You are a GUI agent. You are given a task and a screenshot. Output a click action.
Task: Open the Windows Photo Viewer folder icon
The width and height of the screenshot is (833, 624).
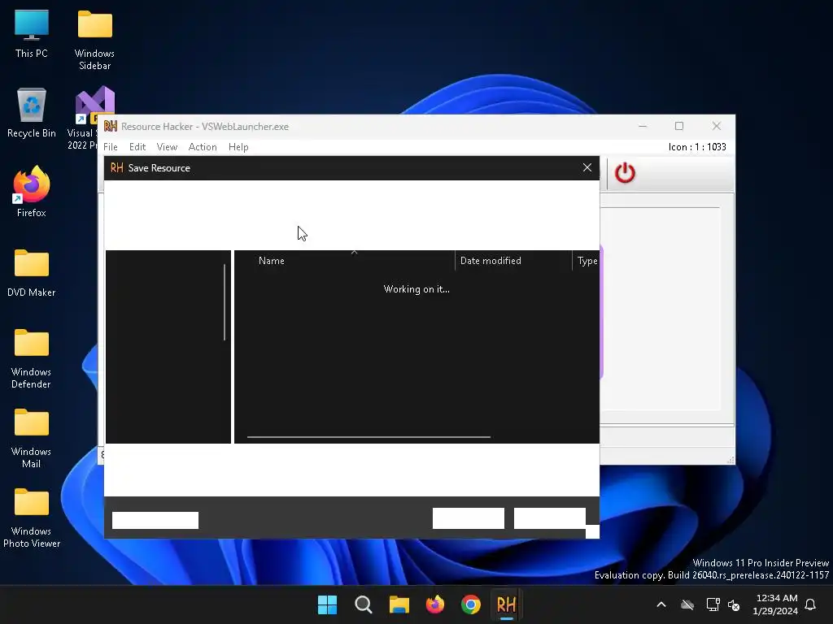(32, 518)
